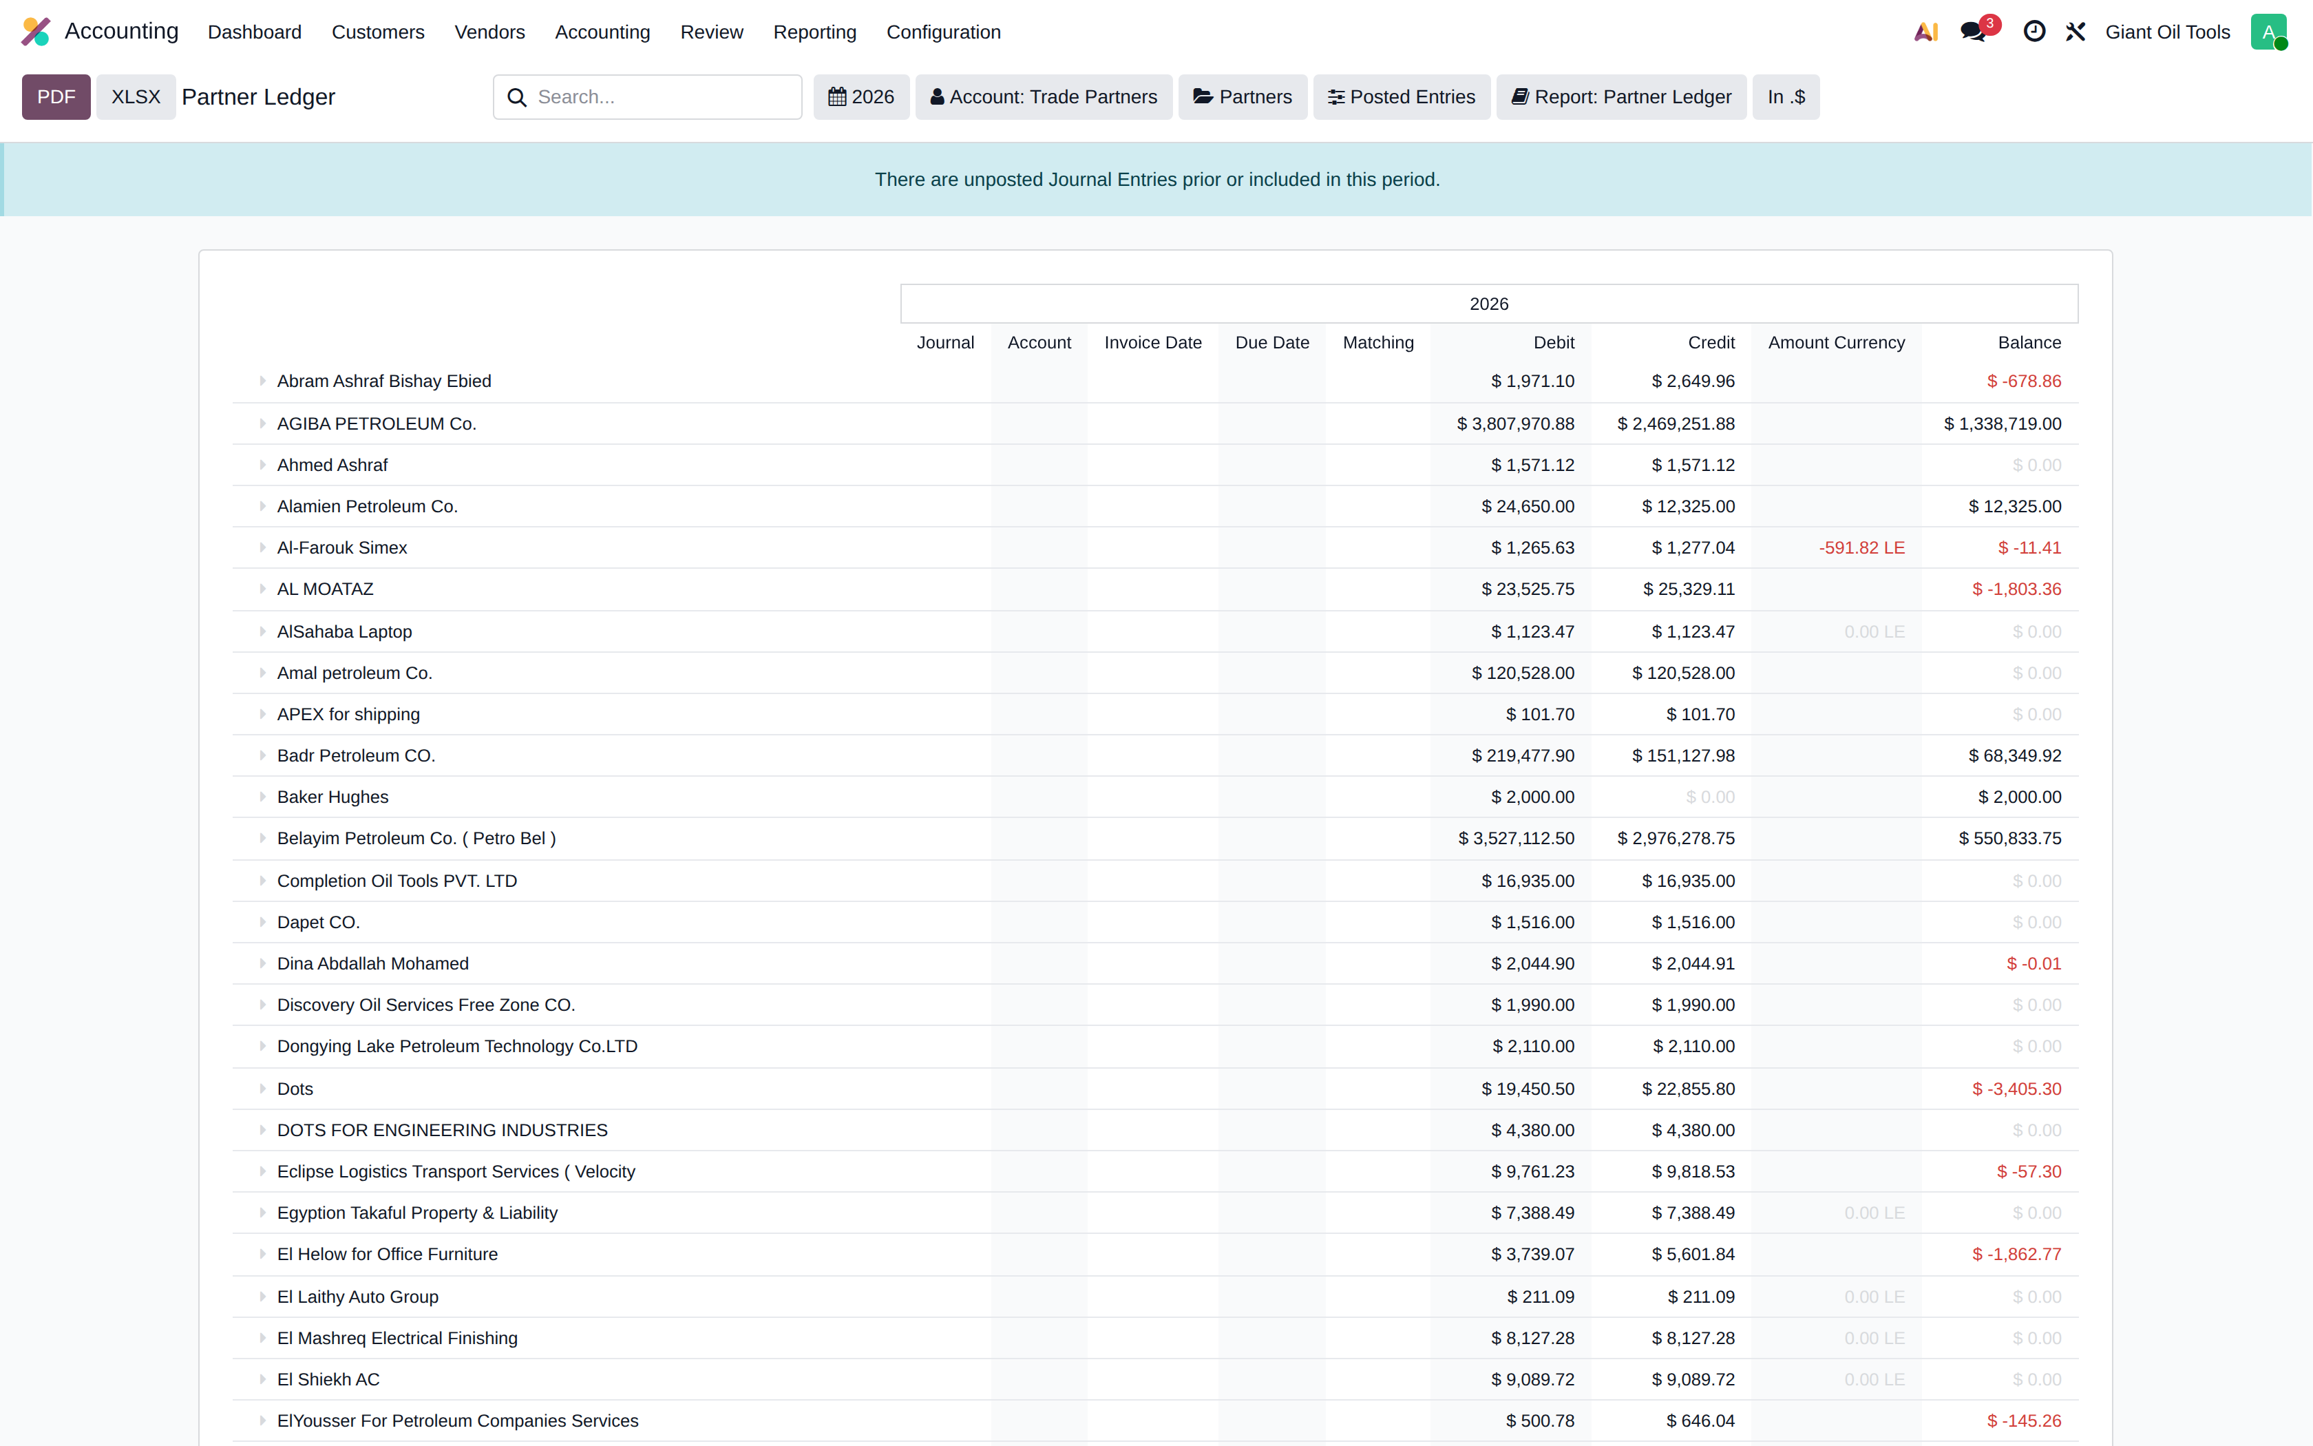2313x1446 pixels.
Task: Click the Amount Currency column header
Action: coord(1836,342)
